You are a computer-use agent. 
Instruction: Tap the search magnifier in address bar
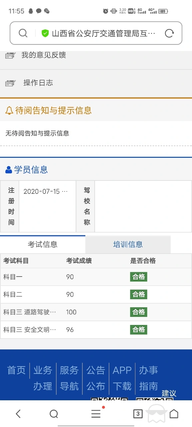coord(23,33)
